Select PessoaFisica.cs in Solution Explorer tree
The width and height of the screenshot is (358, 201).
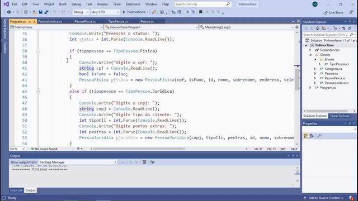[x=335, y=78]
